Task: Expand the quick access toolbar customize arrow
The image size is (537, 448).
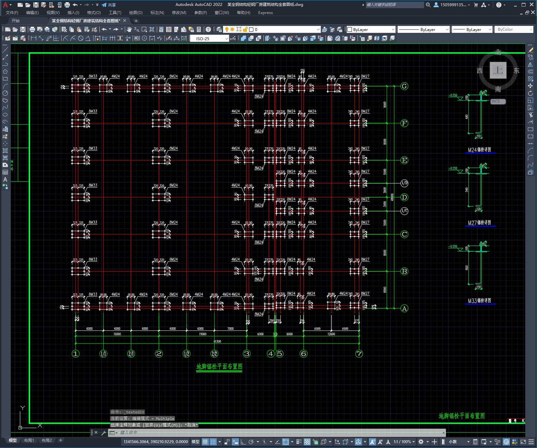Action: point(97,5)
